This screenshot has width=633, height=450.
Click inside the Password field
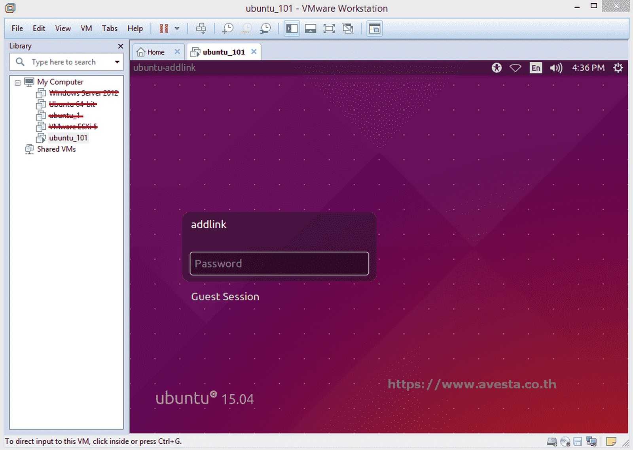pyautogui.click(x=279, y=264)
